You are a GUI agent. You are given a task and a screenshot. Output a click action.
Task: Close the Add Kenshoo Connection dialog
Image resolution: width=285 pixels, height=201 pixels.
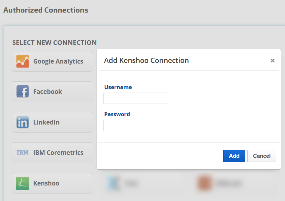[272, 60]
